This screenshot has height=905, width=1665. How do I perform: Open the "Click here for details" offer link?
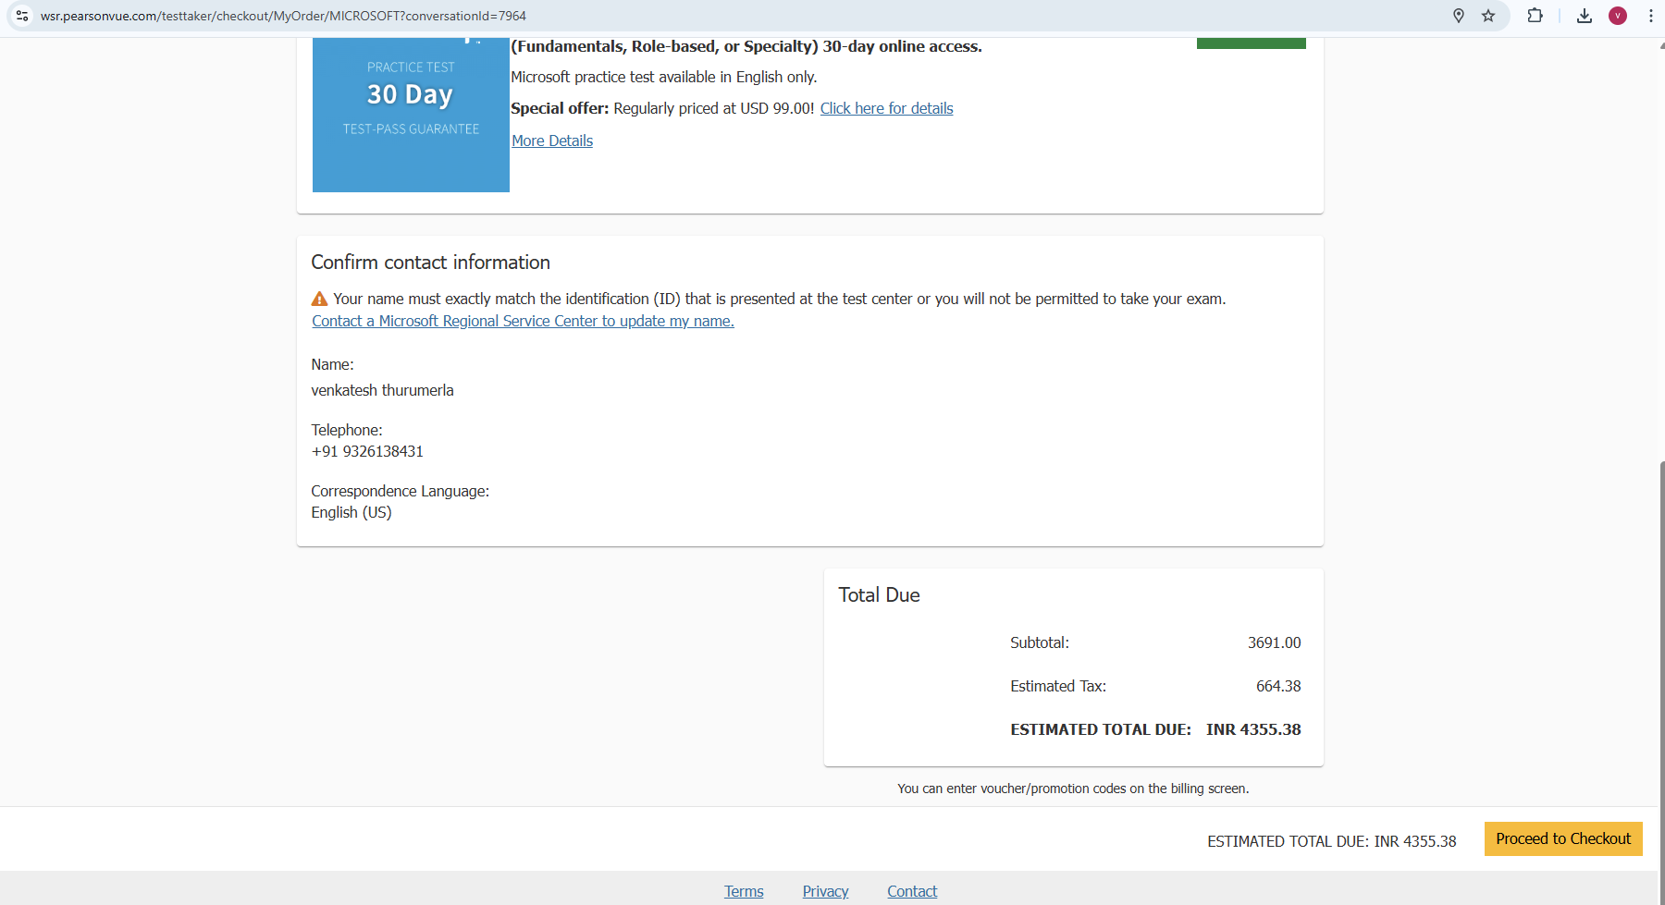coord(886,108)
